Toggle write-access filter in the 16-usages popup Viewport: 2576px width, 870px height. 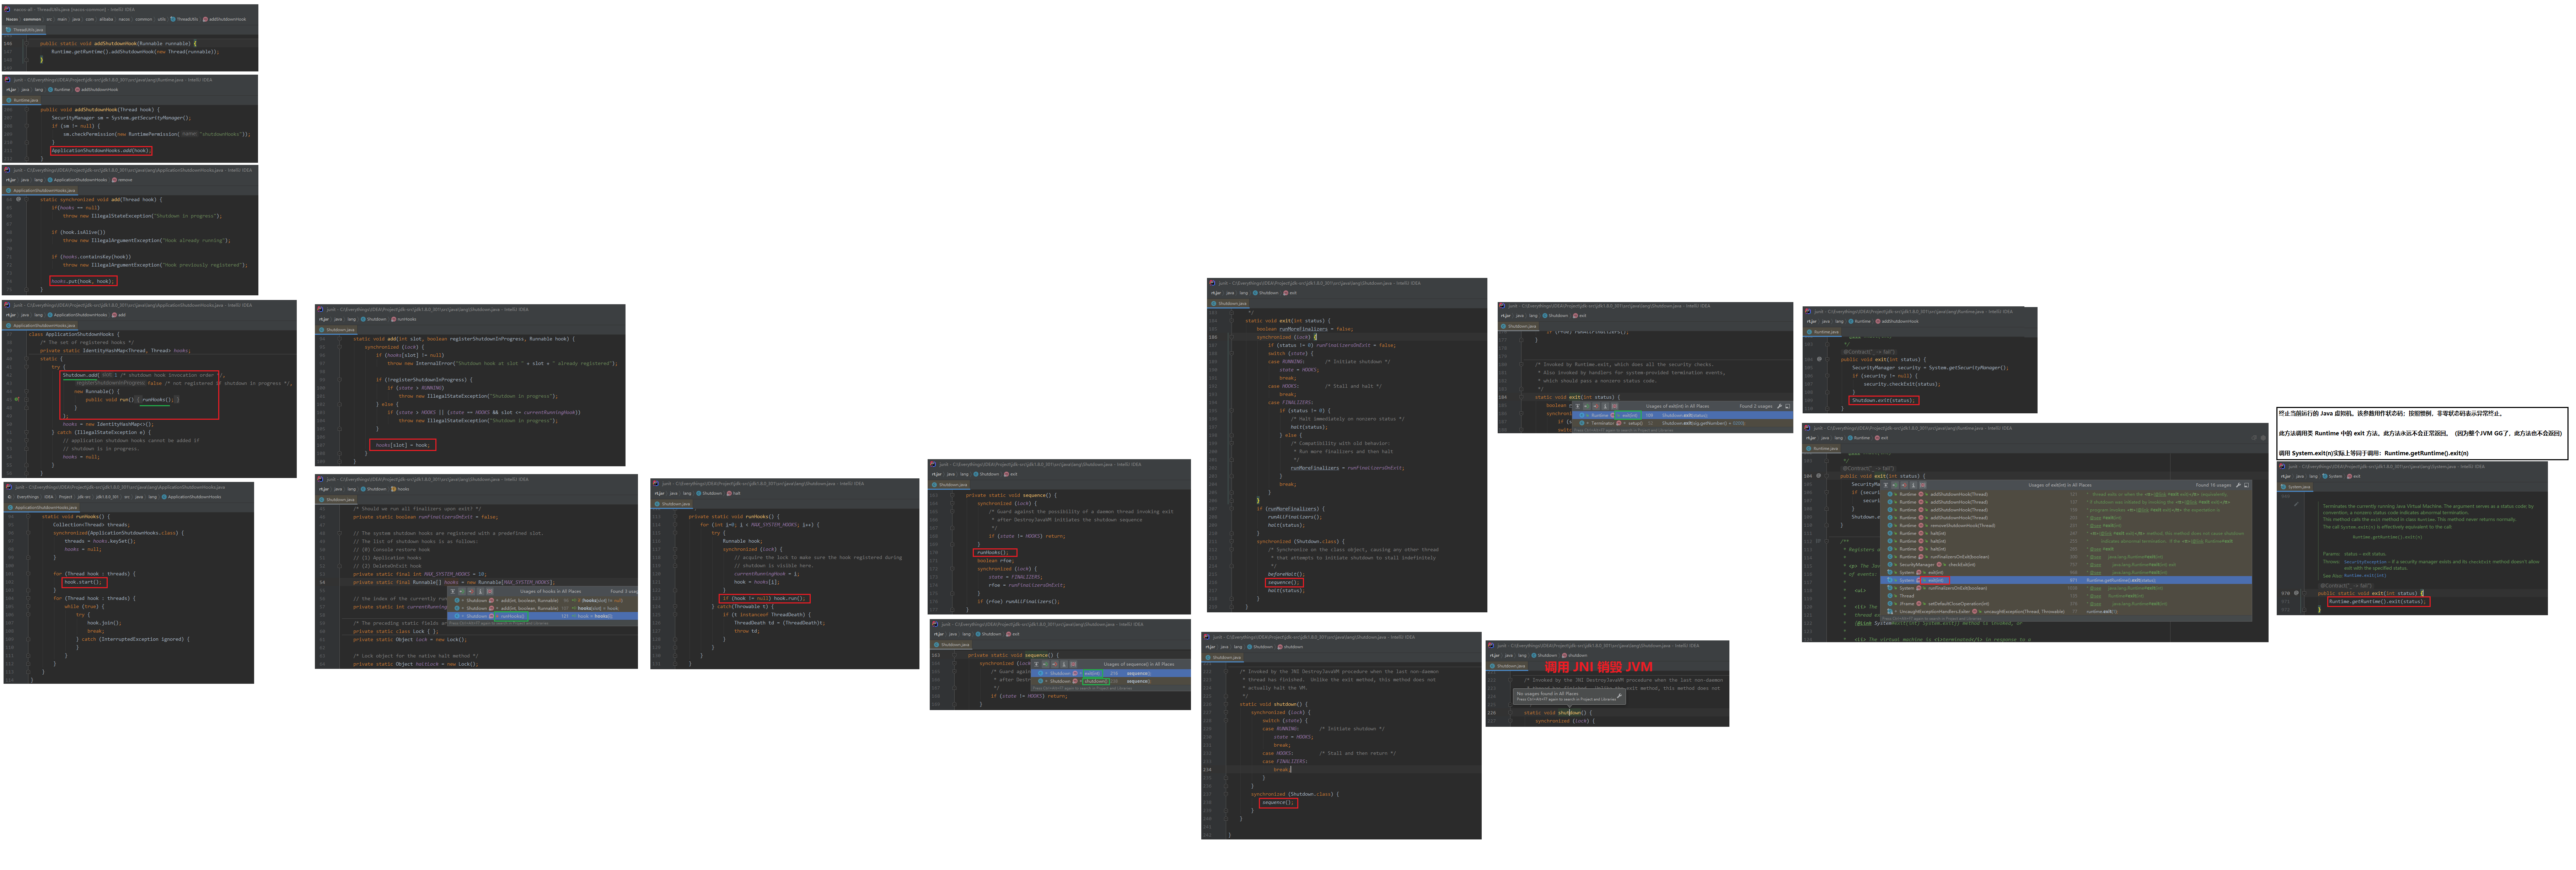click(x=1904, y=485)
